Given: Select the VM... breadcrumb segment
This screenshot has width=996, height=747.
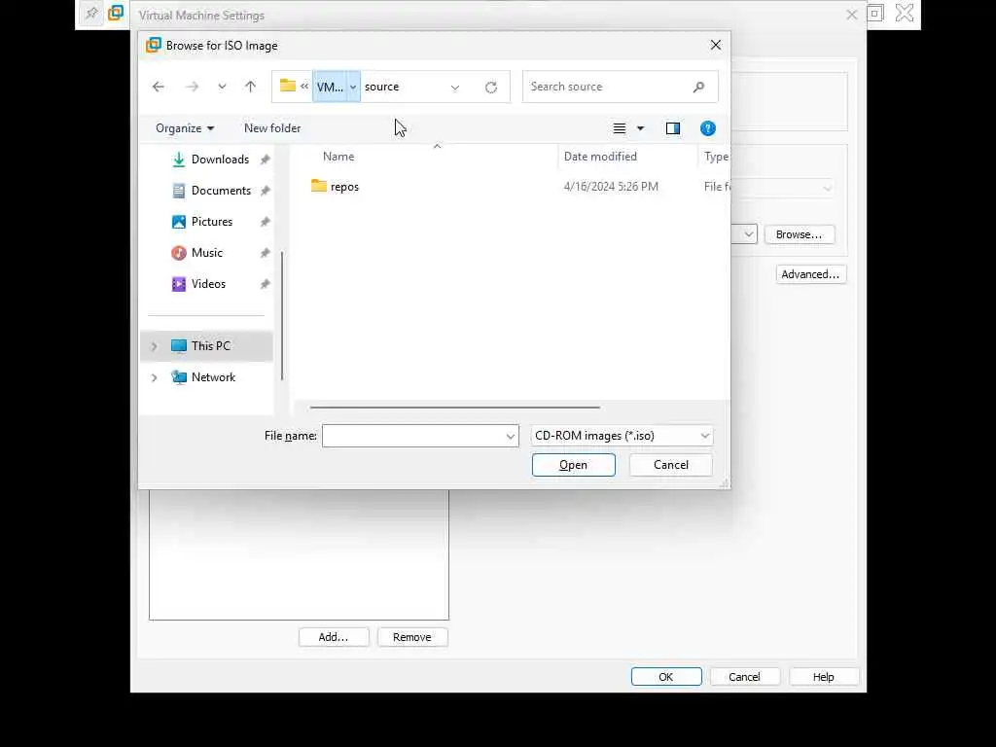Looking at the screenshot, I should point(330,87).
